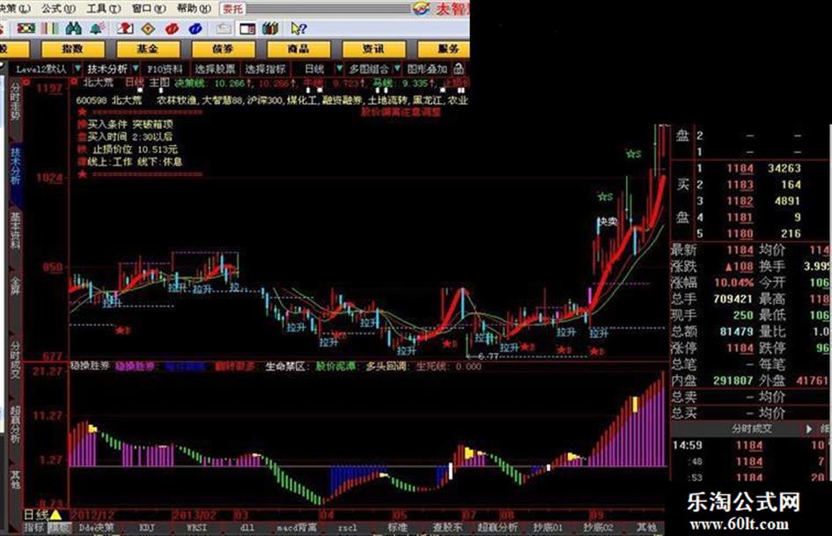Click the latest price 1184 next to 最新
The height and width of the screenshot is (536, 832).
(x=740, y=250)
